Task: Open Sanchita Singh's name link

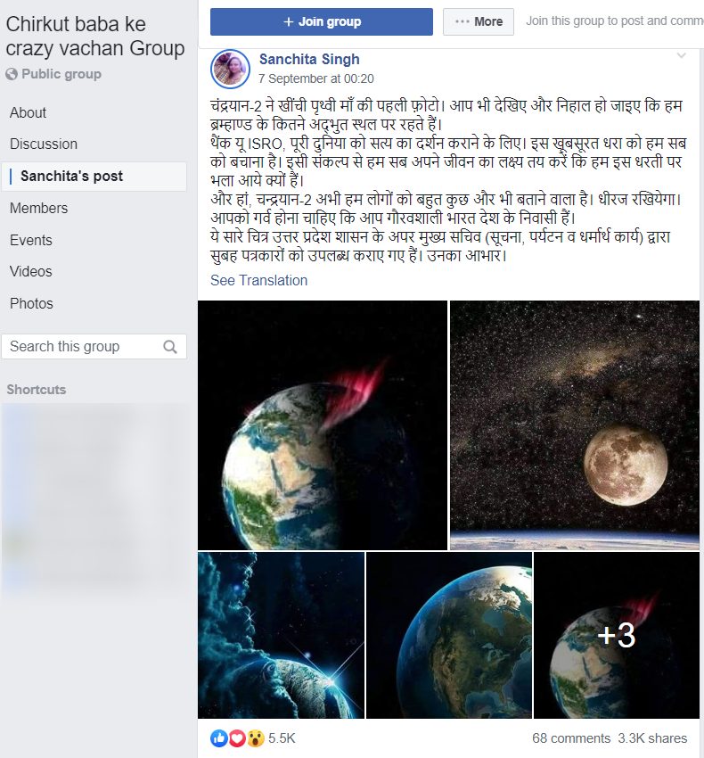Action: pos(309,60)
